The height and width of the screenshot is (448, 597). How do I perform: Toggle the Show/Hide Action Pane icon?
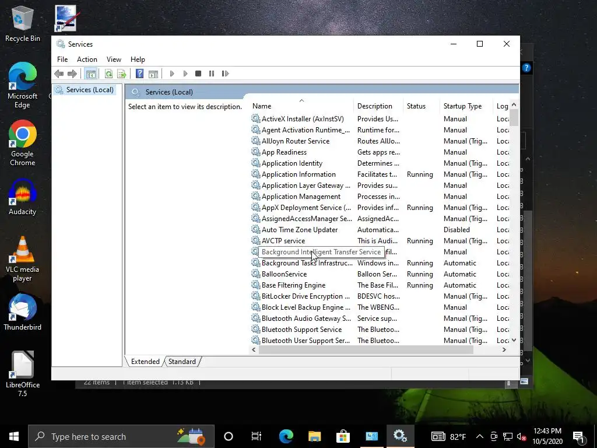click(153, 73)
